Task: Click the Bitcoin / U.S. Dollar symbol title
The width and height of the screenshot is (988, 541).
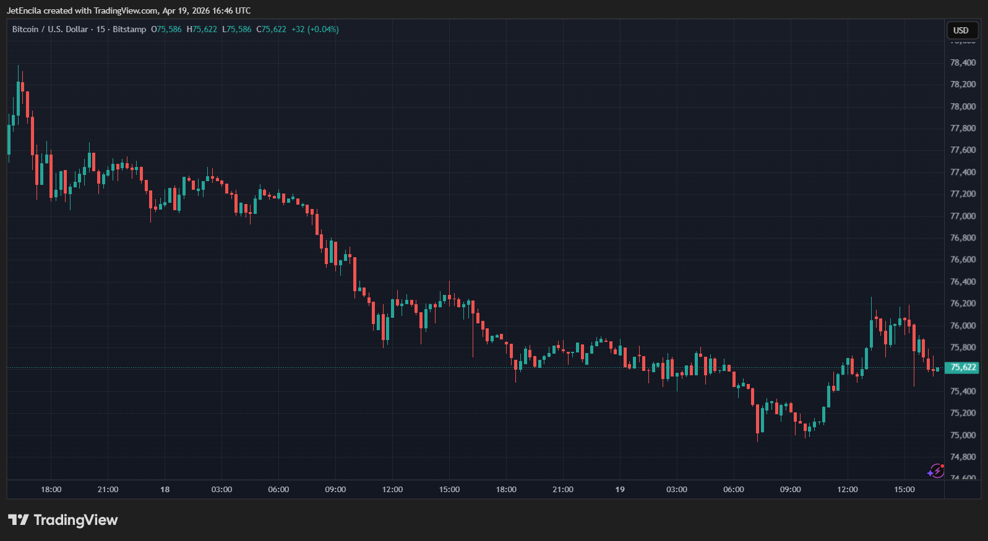Action: pos(50,29)
